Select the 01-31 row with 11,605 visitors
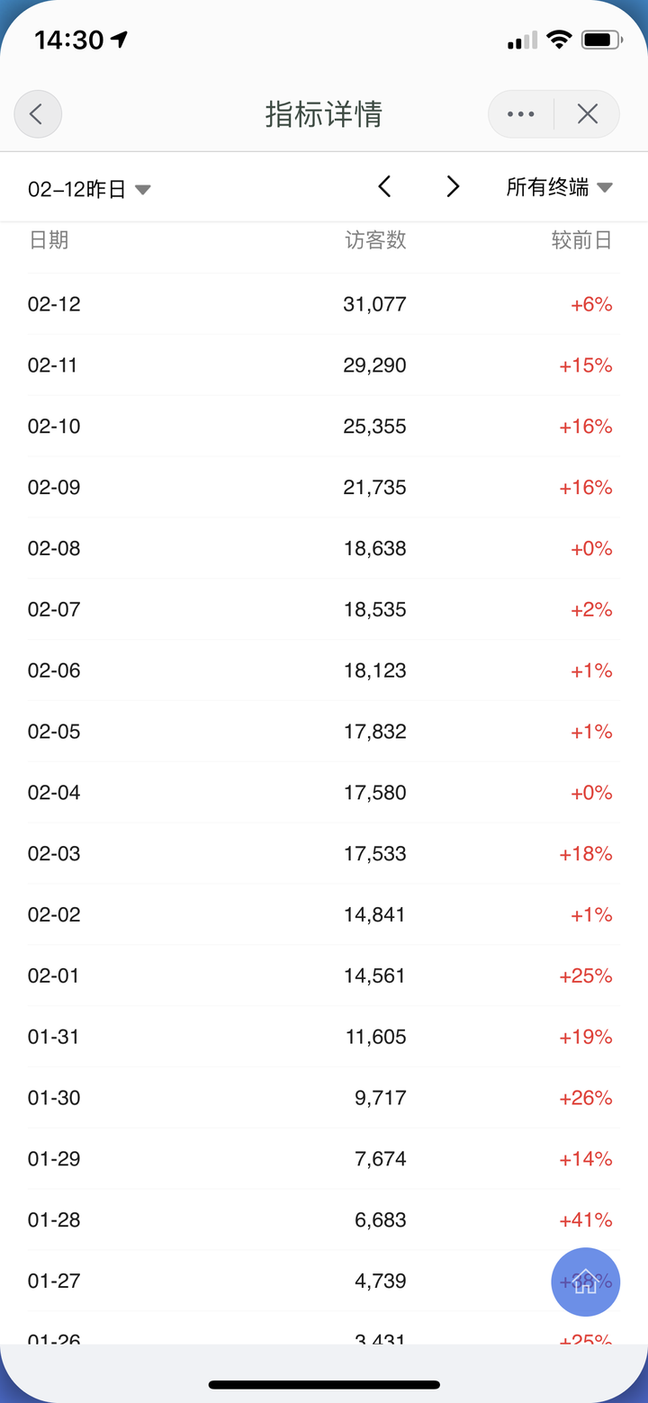Screen dimensions: 648x1403 [x=320, y=1037]
